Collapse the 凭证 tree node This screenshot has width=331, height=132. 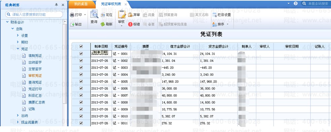pyautogui.click(x=18, y=49)
